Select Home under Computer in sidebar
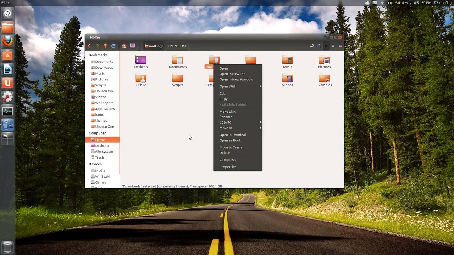The image size is (454, 255). coord(102,140)
